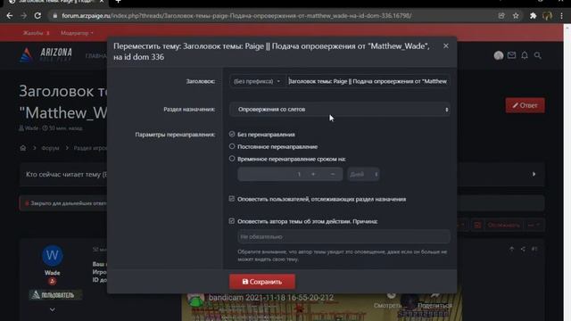The height and width of the screenshot is (321, 571).
Task: Open the Модератор dropdown menu
Action: coord(77,33)
